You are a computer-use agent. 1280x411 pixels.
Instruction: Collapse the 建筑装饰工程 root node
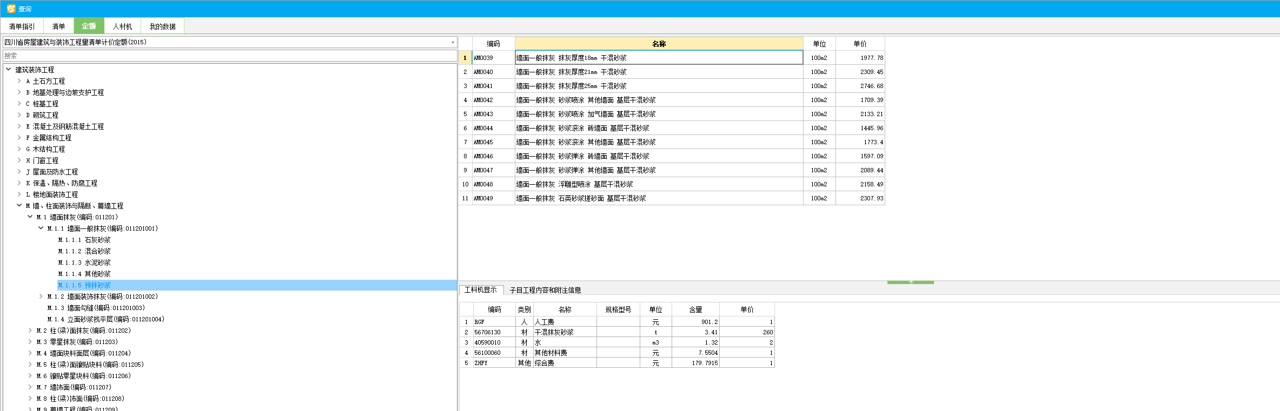(x=9, y=69)
